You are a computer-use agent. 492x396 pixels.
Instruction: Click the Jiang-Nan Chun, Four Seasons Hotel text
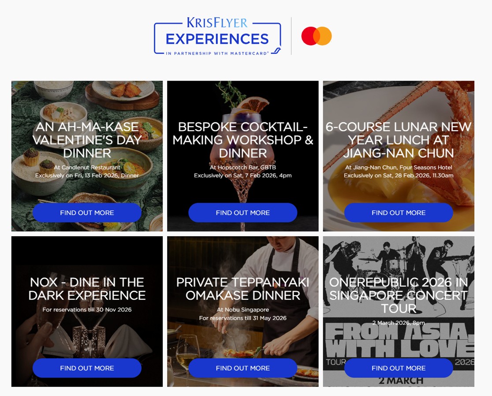click(x=398, y=167)
